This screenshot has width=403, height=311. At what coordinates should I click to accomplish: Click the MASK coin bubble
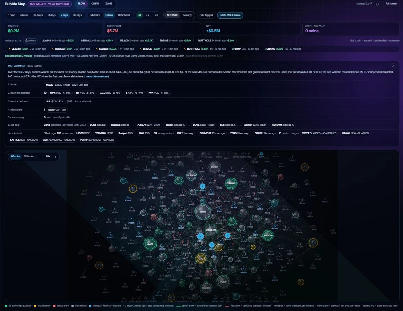click(214, 167)
